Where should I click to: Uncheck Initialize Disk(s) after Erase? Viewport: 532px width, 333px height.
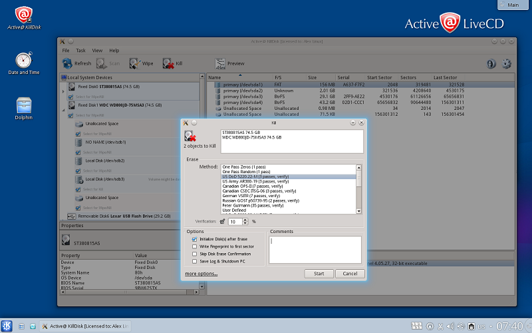click(x=194, y=239)
